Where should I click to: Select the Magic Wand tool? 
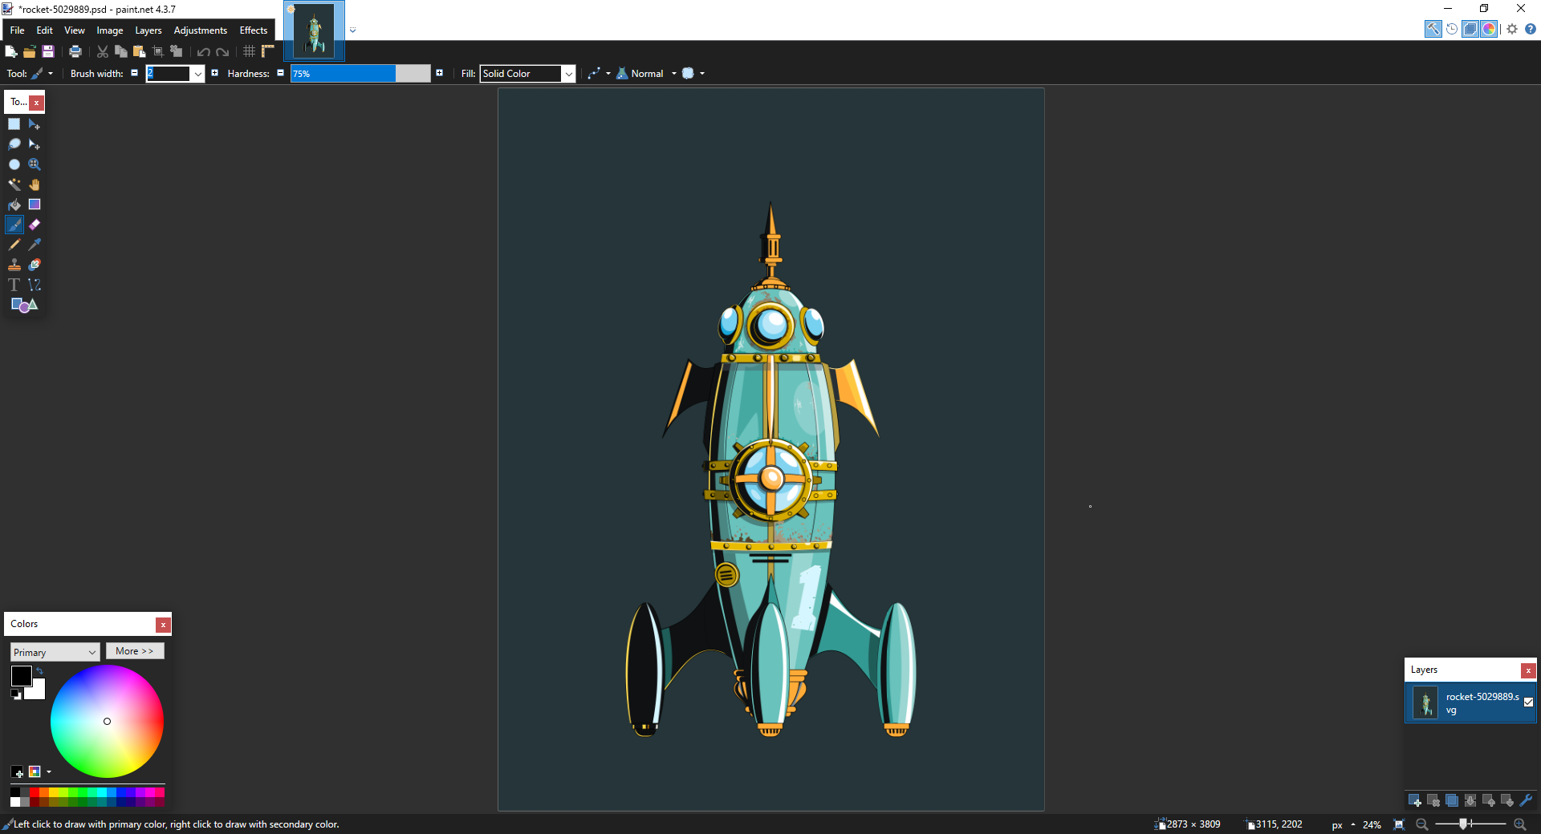(x=14, y=184)
